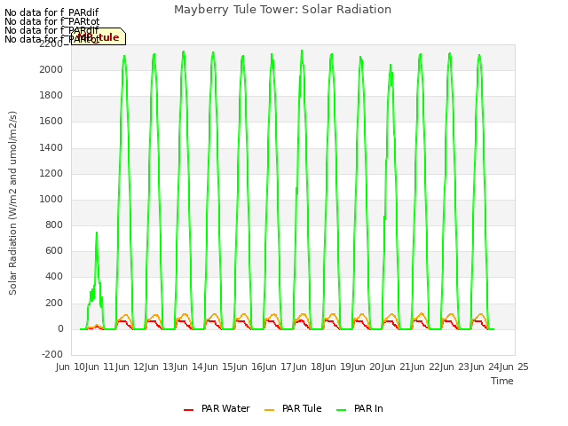The height and width of the screenshot is (426, 568).
Task: Click the dipped 20Jun PAR In peak
Action: [x=390, y=65]
